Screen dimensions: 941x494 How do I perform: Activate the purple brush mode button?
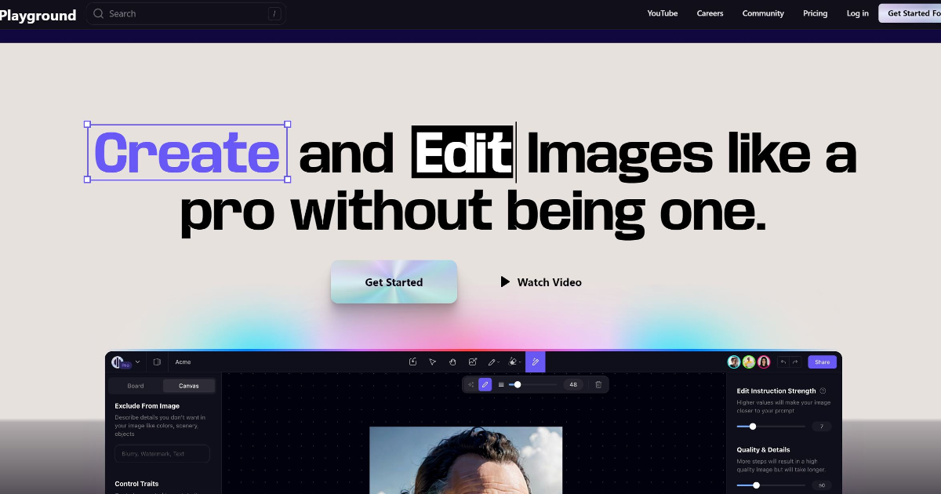[485, 384]
